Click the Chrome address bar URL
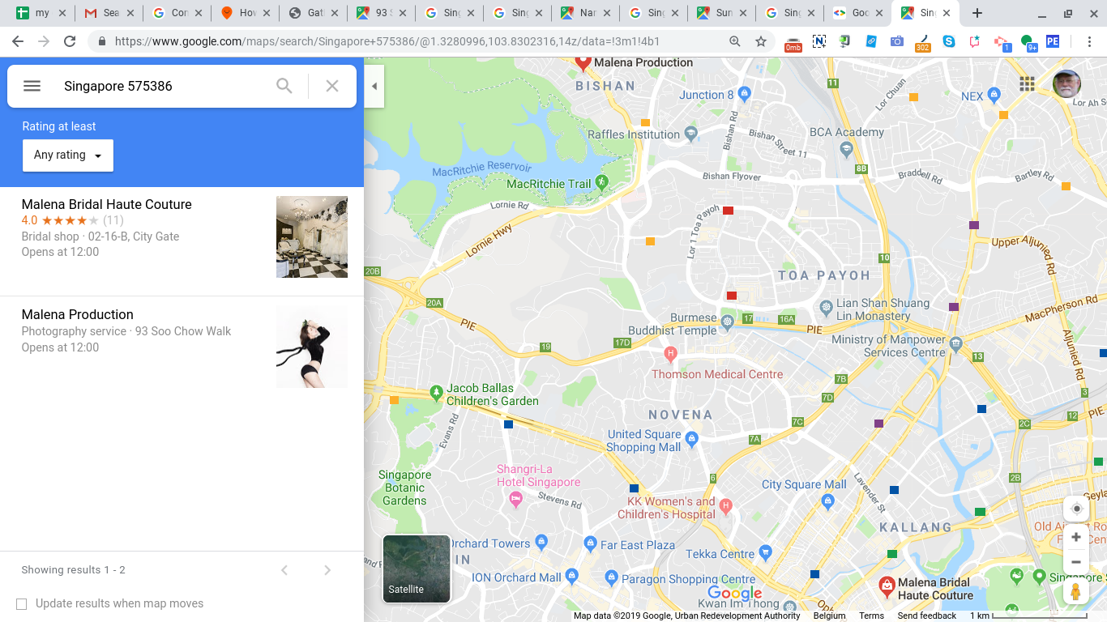Screen dimensions: 1107x622 pyautogui.click(x=387, y=41)
